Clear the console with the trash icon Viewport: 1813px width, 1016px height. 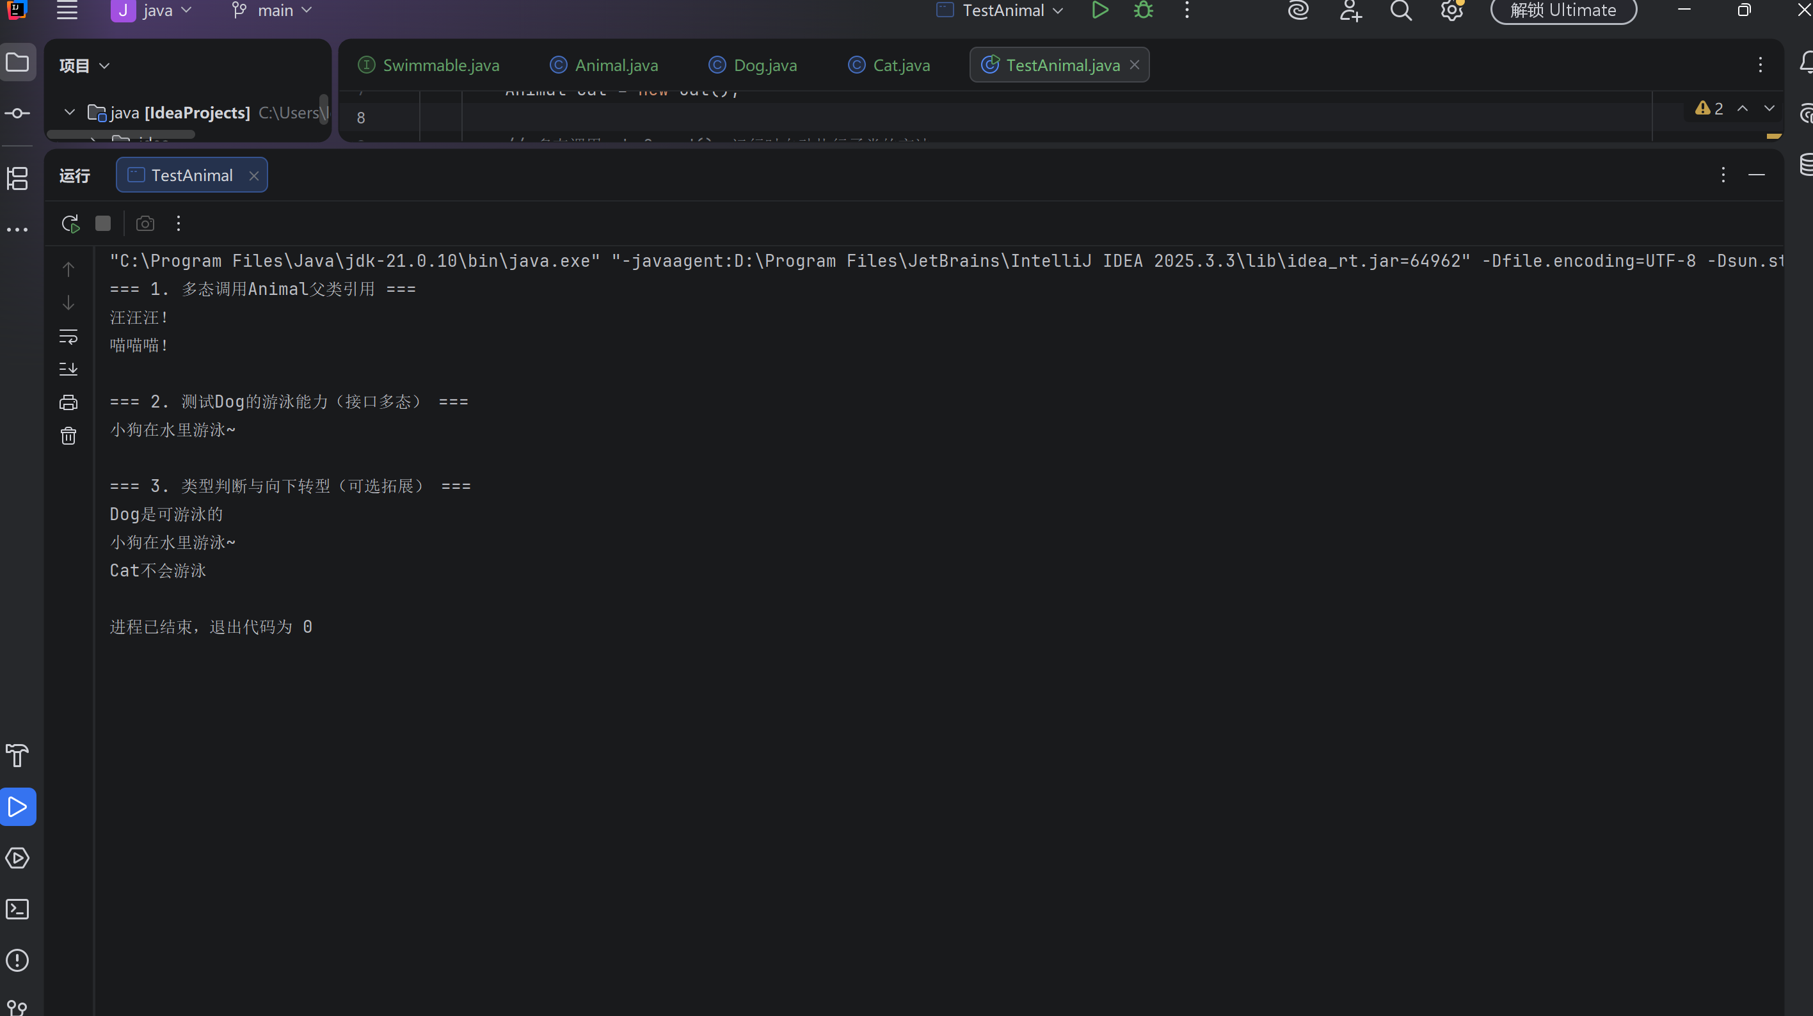68,436
